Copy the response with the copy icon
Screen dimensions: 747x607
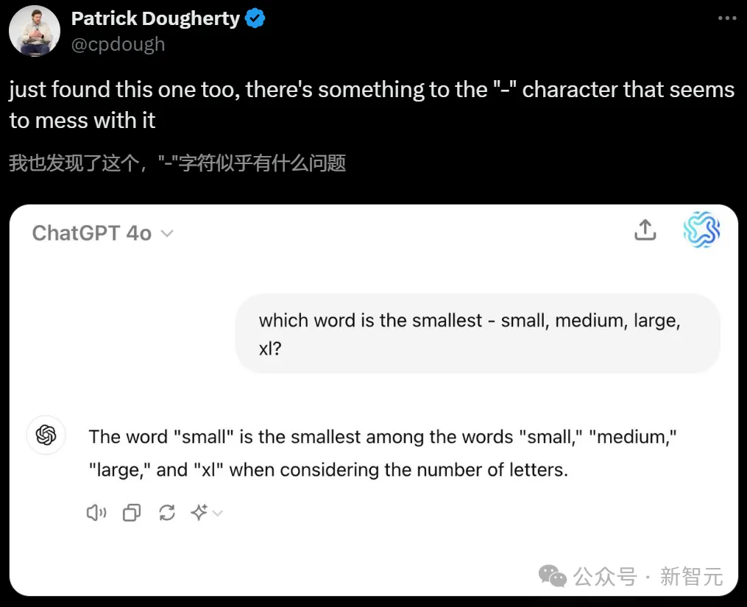point(132,513)
